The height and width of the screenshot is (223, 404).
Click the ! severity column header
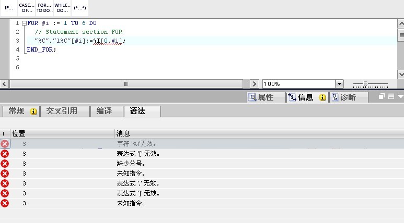click(x=4, y=133)
